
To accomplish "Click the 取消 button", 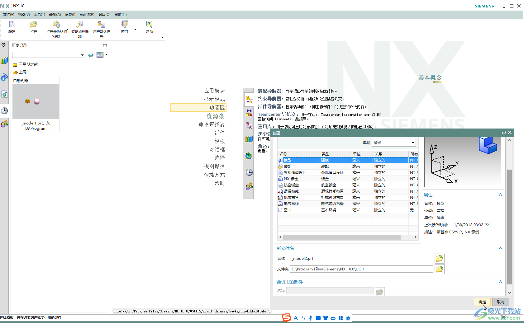I will pyautogui.click(x=501, y=302).
